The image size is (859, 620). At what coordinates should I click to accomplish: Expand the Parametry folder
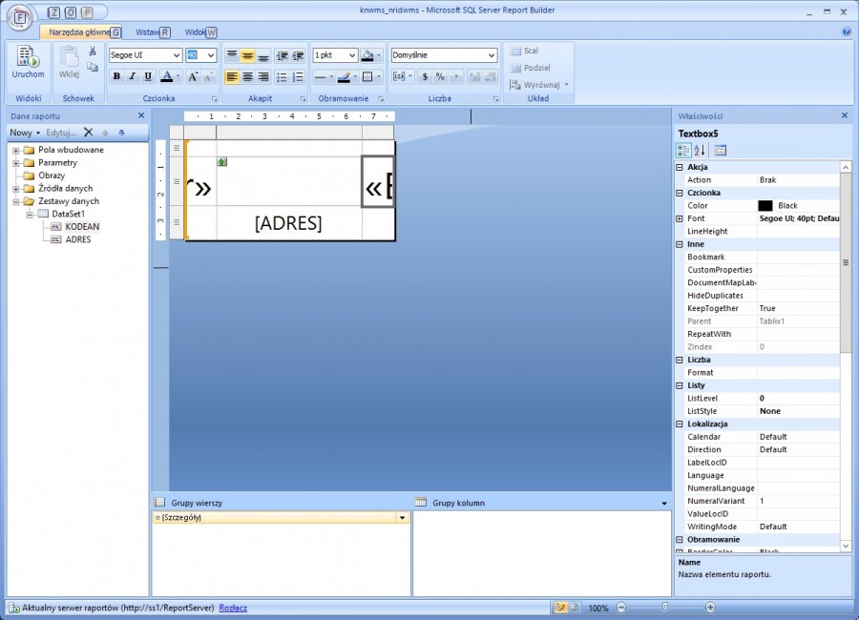pyautogui.click(x=16, y=163)
